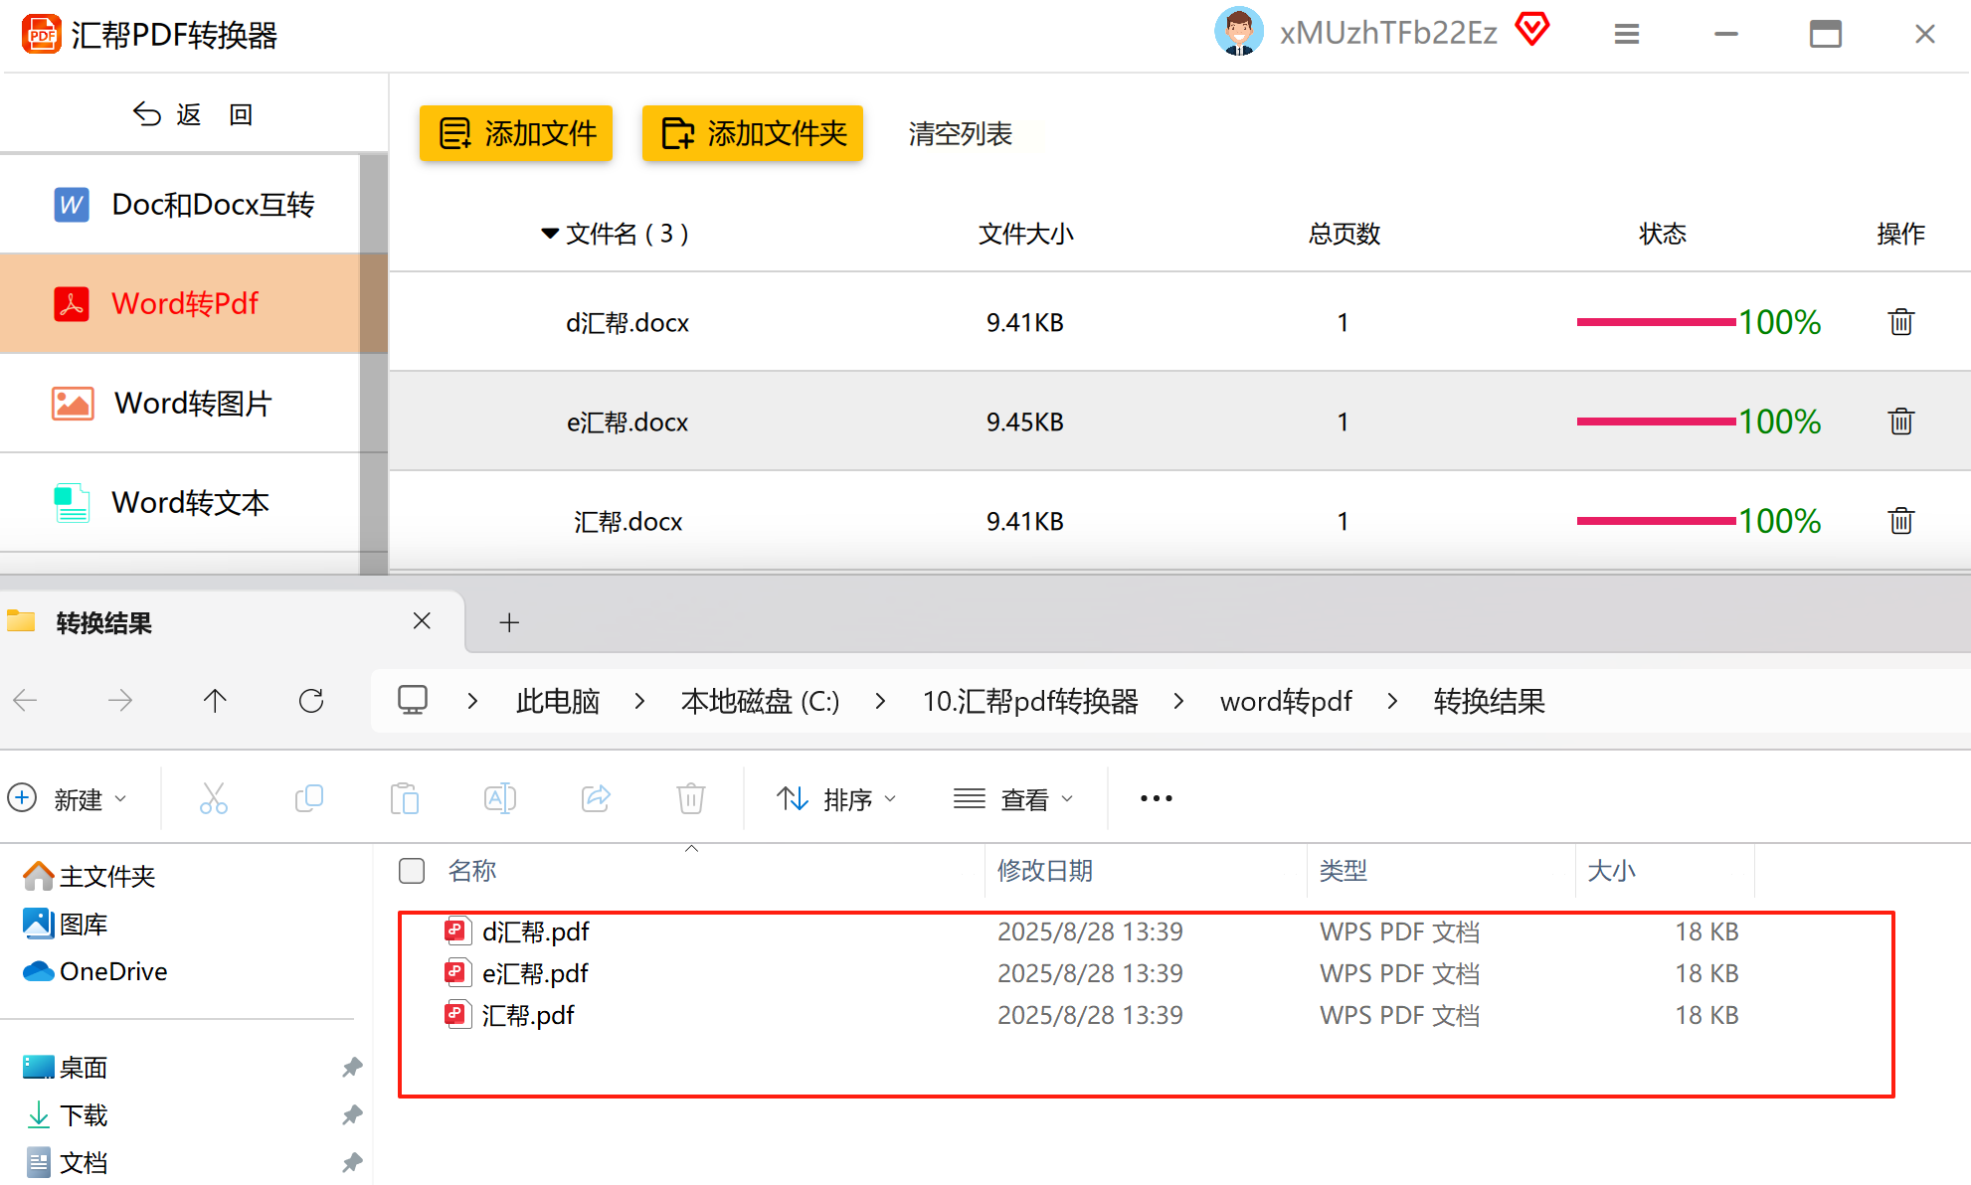The image size is (1971, 1185).
Task: Click the red VIP diamond icon
Action: click(1532, 30)
